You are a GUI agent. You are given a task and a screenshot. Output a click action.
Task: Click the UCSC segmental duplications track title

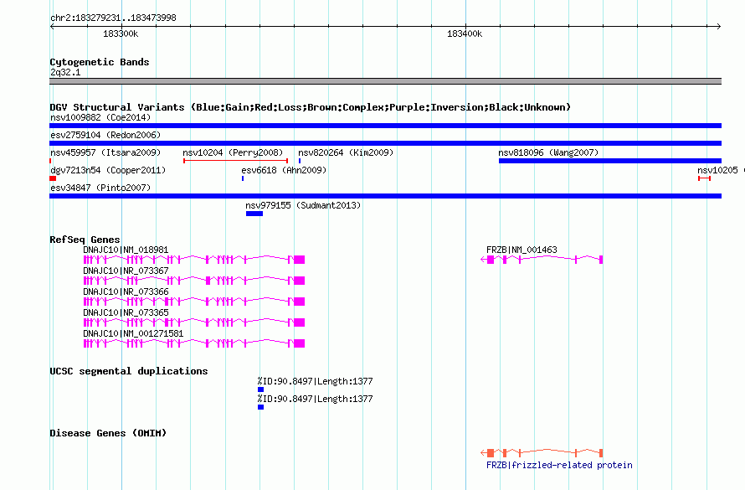[129, 371]
